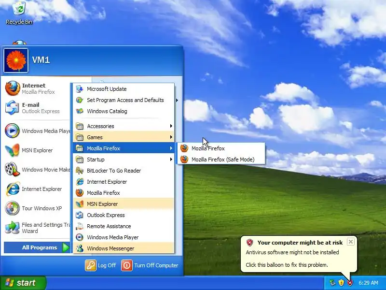Click the start button
Image resolution: width=386 pixels, height=290 pixels.
tap(23, 283)
